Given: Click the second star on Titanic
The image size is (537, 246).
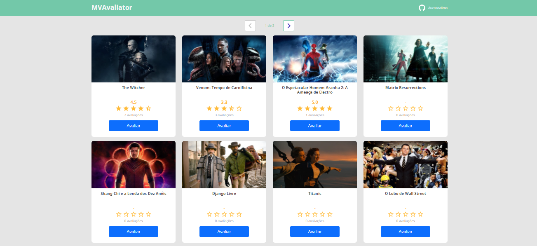Looking at the screenshot, I should 307,214.
